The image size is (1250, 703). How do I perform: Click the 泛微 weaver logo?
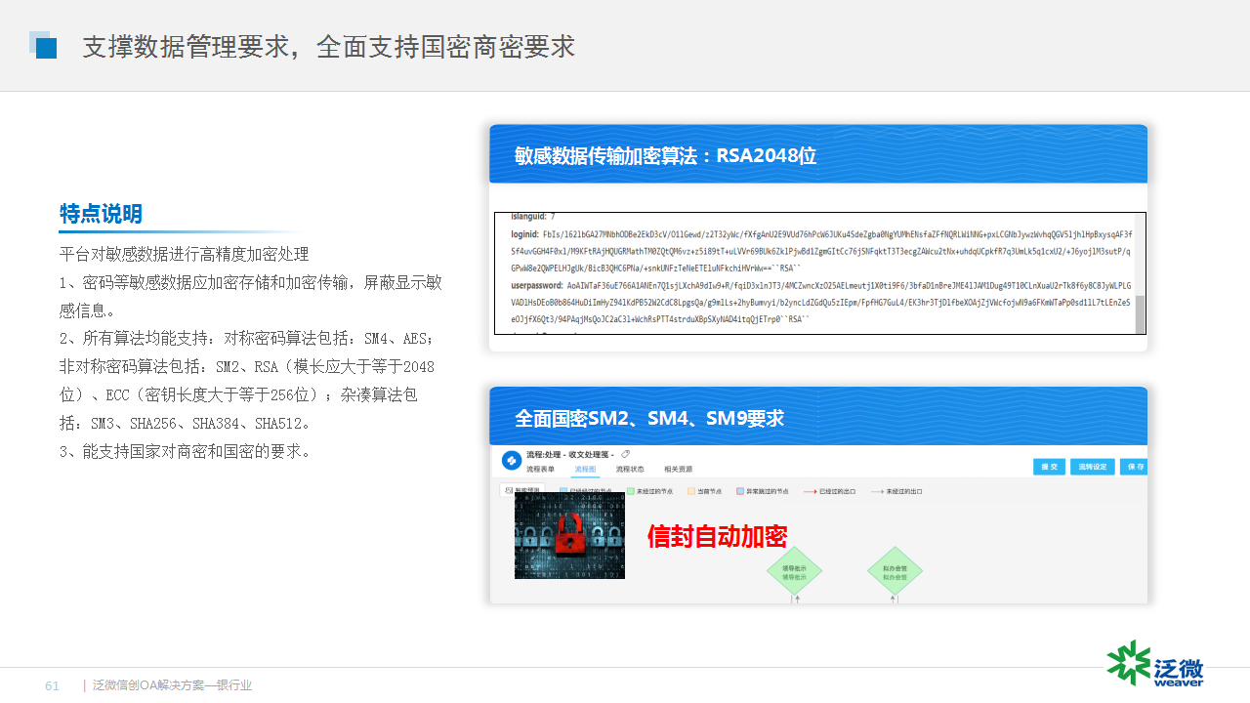pos(1155,664)
